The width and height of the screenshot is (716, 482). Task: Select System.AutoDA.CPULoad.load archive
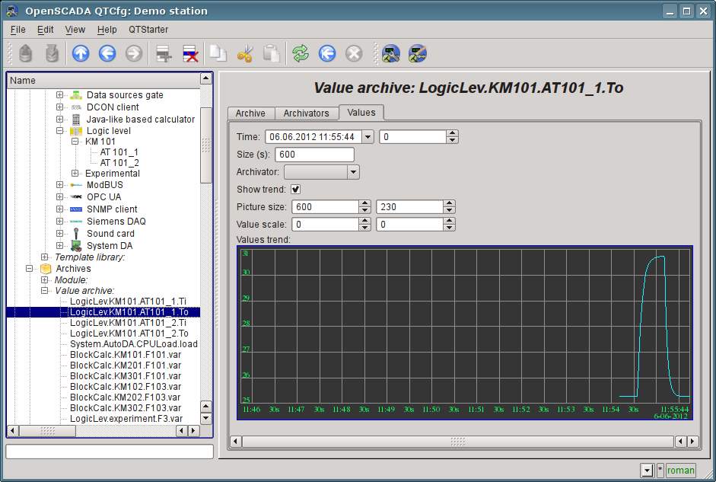tap(134, 344)
